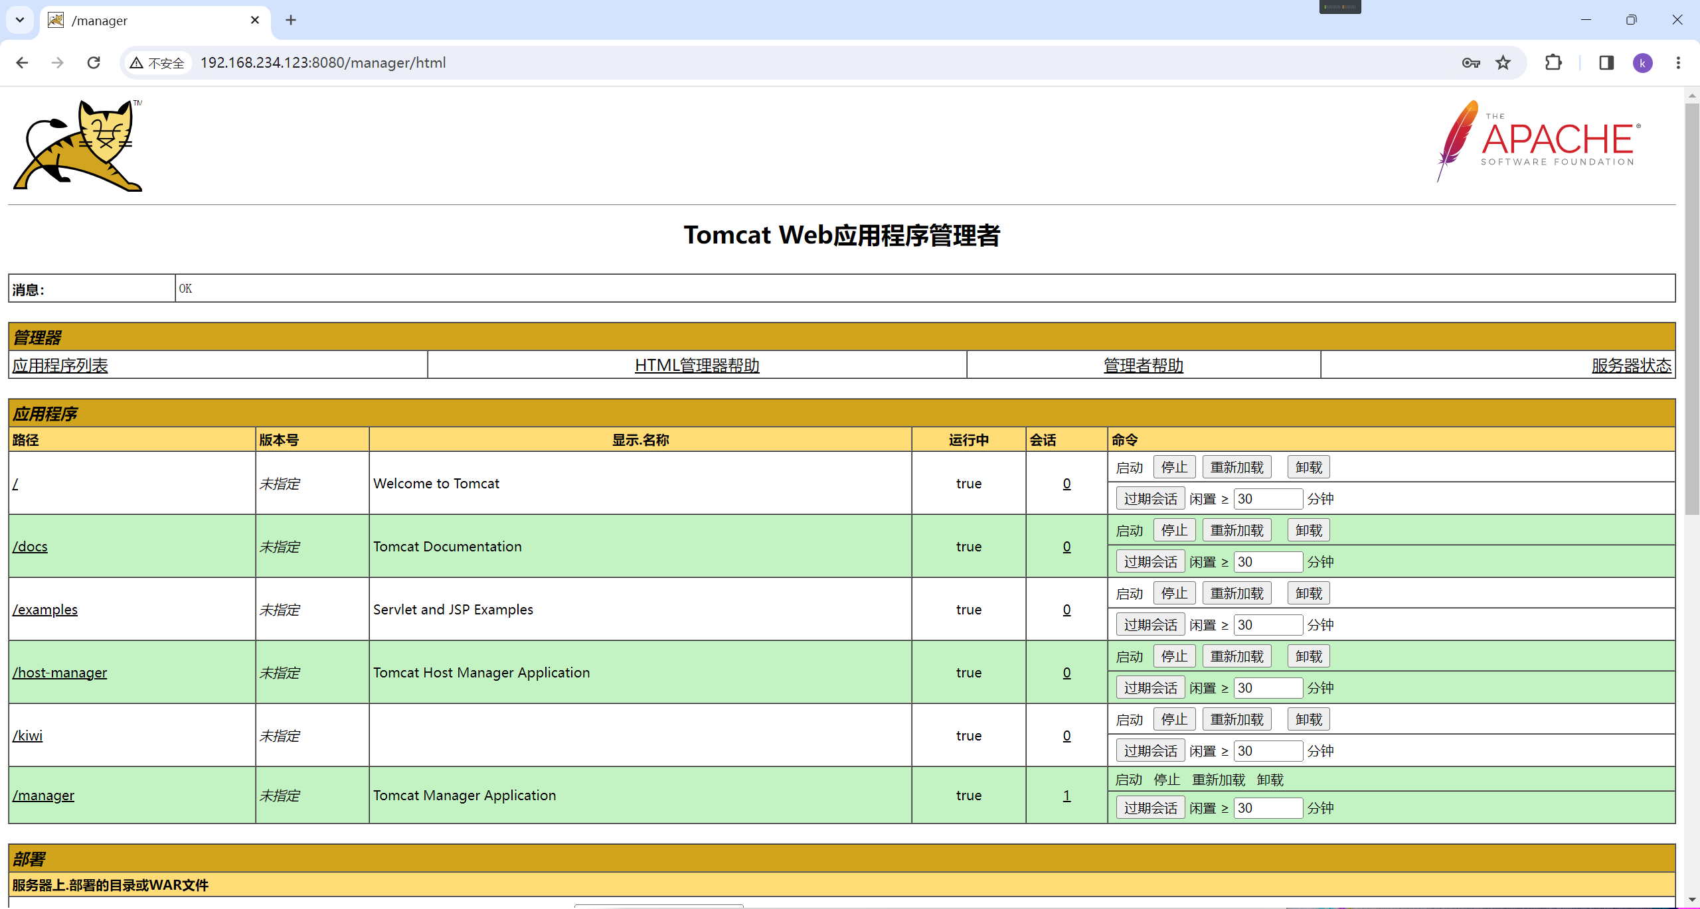Edit idle minutes field for /kiwi row
Viewport: 1700px width, 909px height.
click(1268, 751)
